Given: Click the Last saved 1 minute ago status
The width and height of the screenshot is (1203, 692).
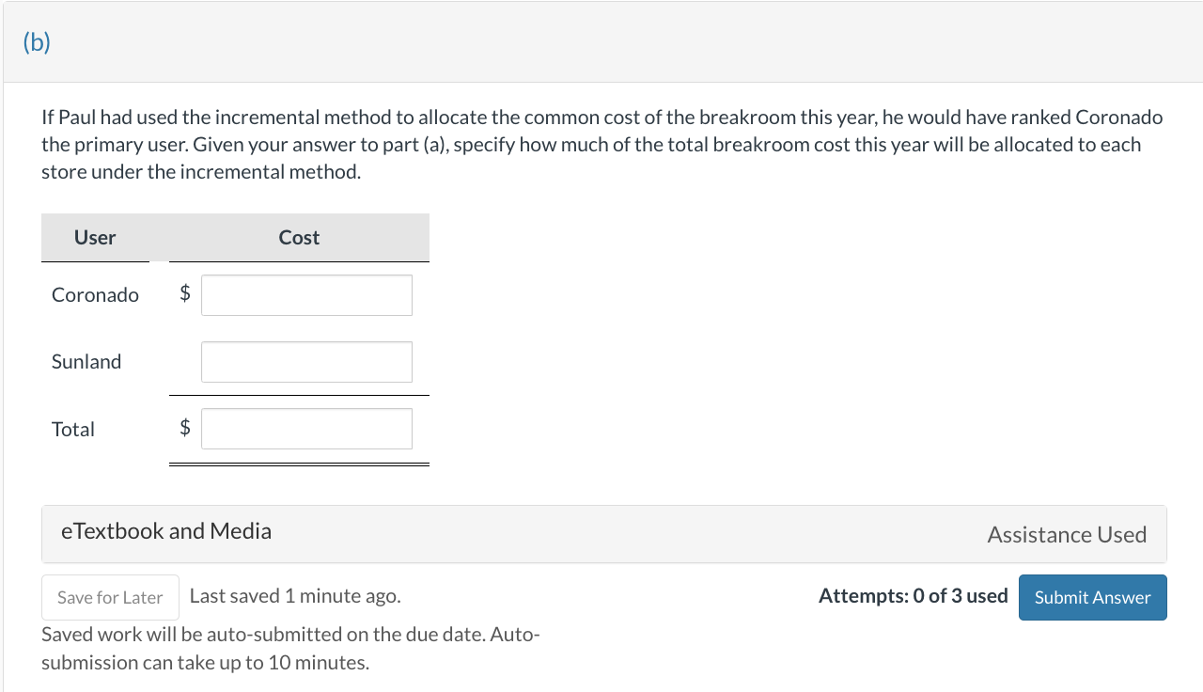Looking at the screenshot, I should tap(295, 596).
